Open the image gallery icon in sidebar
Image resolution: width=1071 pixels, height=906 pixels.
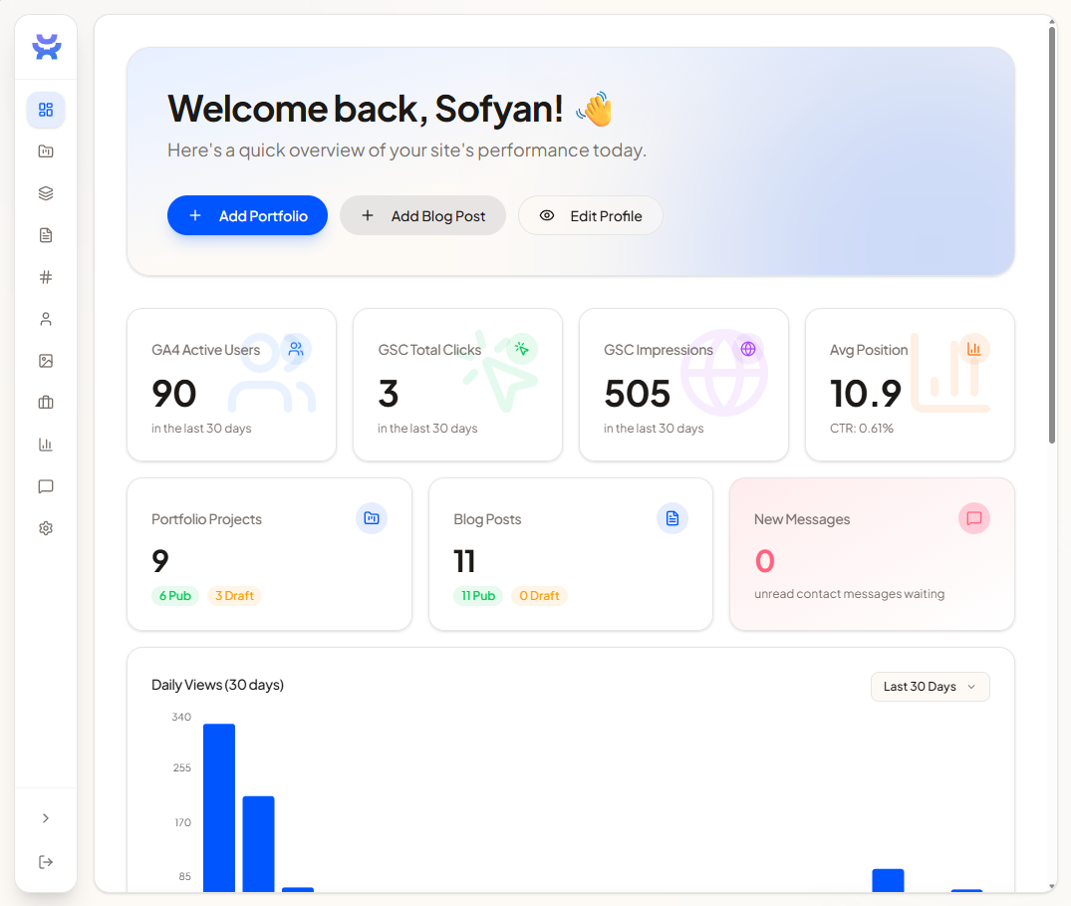[46, 361]
